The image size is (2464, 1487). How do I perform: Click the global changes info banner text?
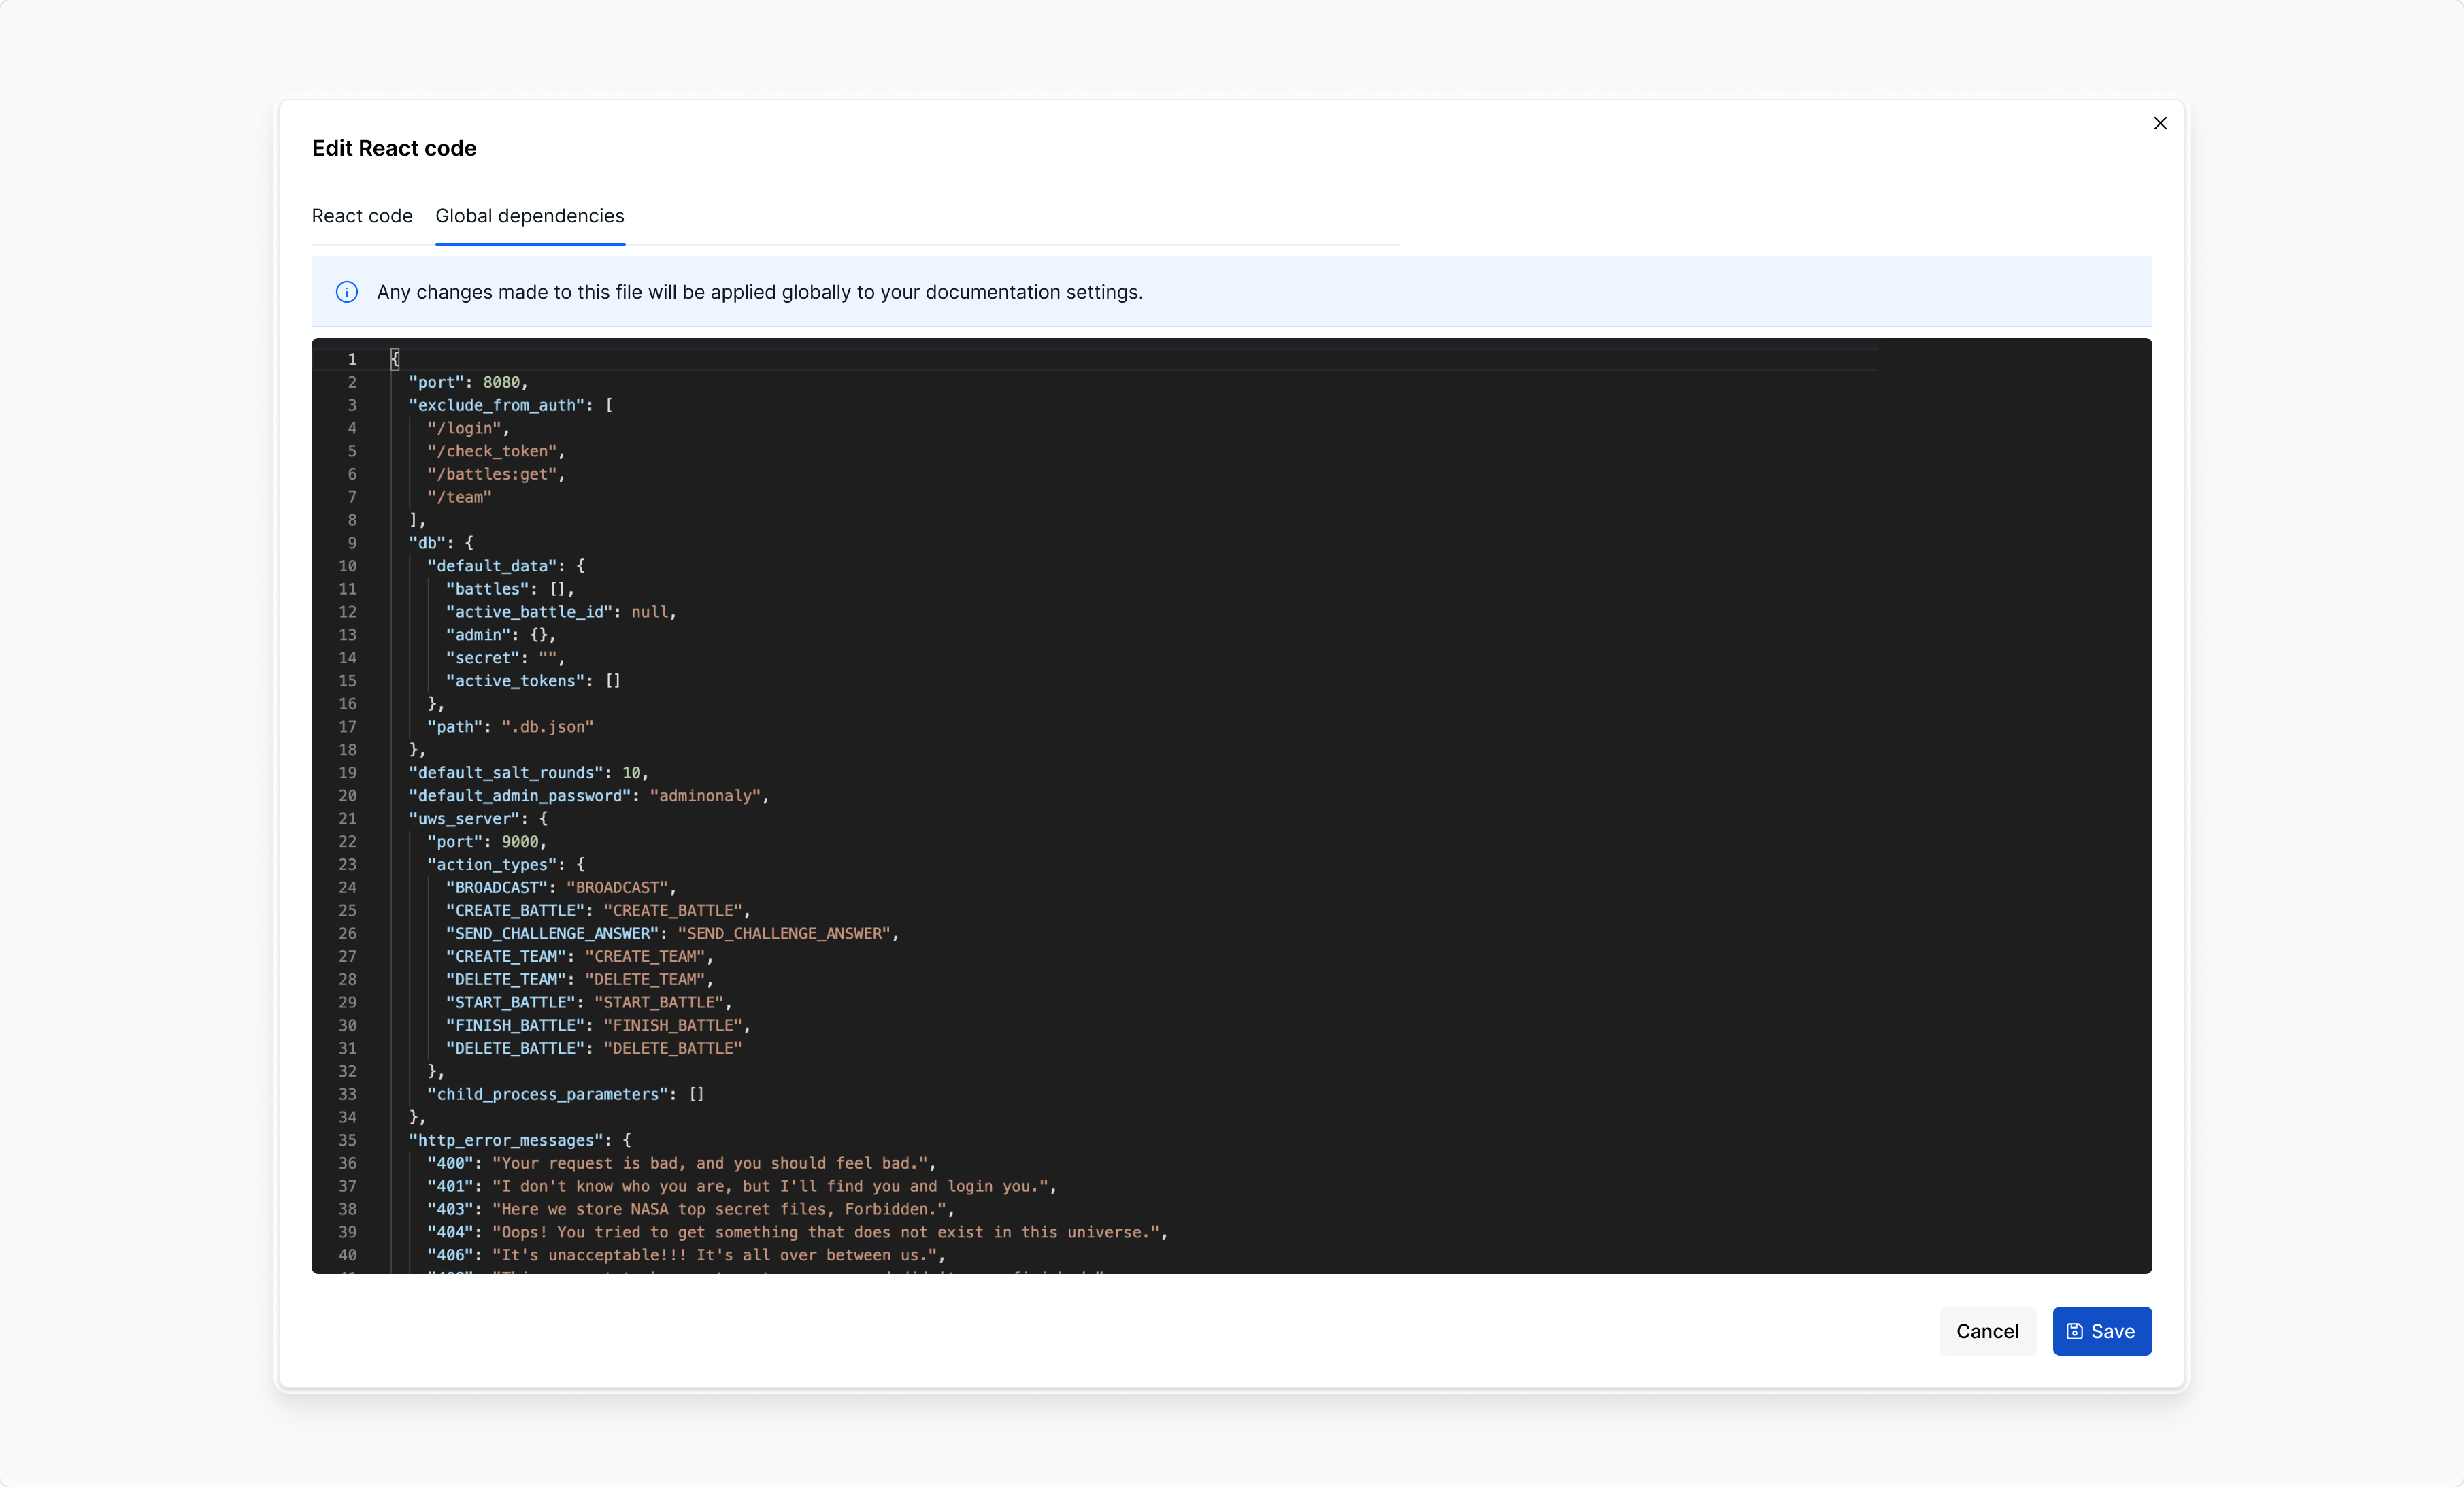pos(760,292)
